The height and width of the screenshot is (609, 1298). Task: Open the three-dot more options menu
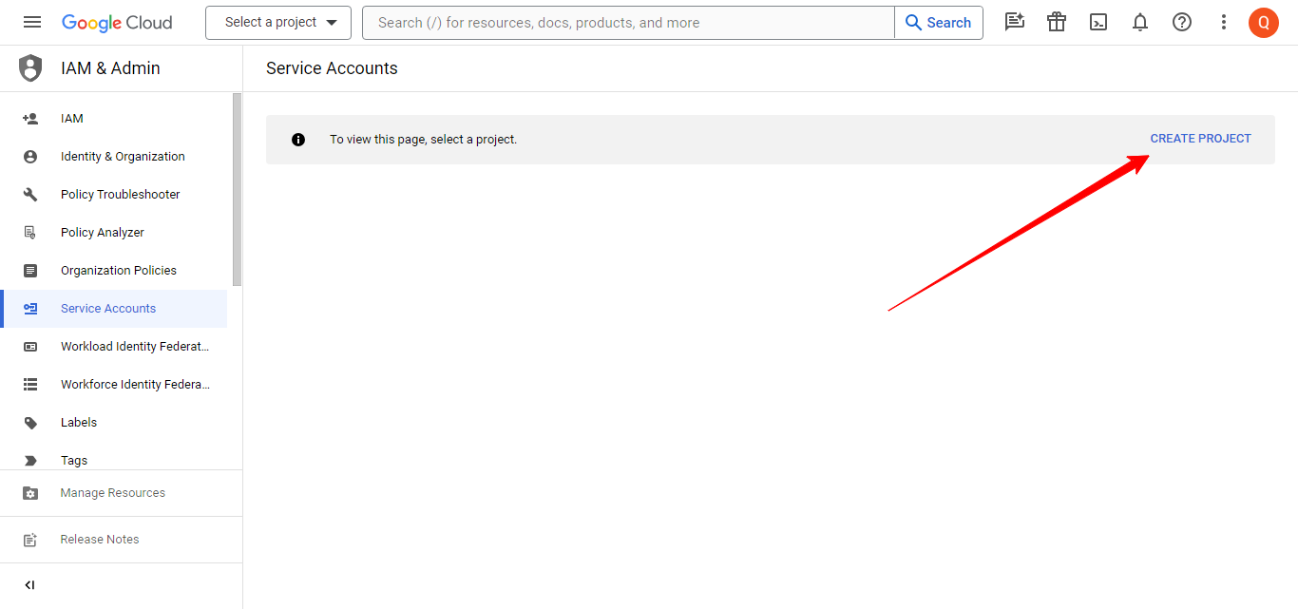(x=1224, y=23)
